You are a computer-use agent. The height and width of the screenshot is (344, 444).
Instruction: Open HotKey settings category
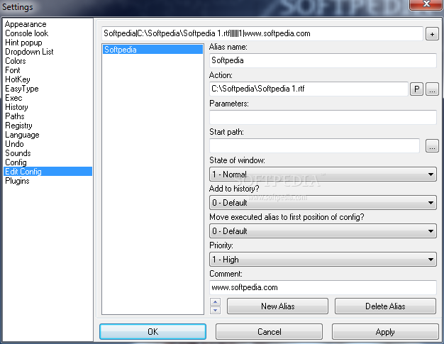pos(48,79)
